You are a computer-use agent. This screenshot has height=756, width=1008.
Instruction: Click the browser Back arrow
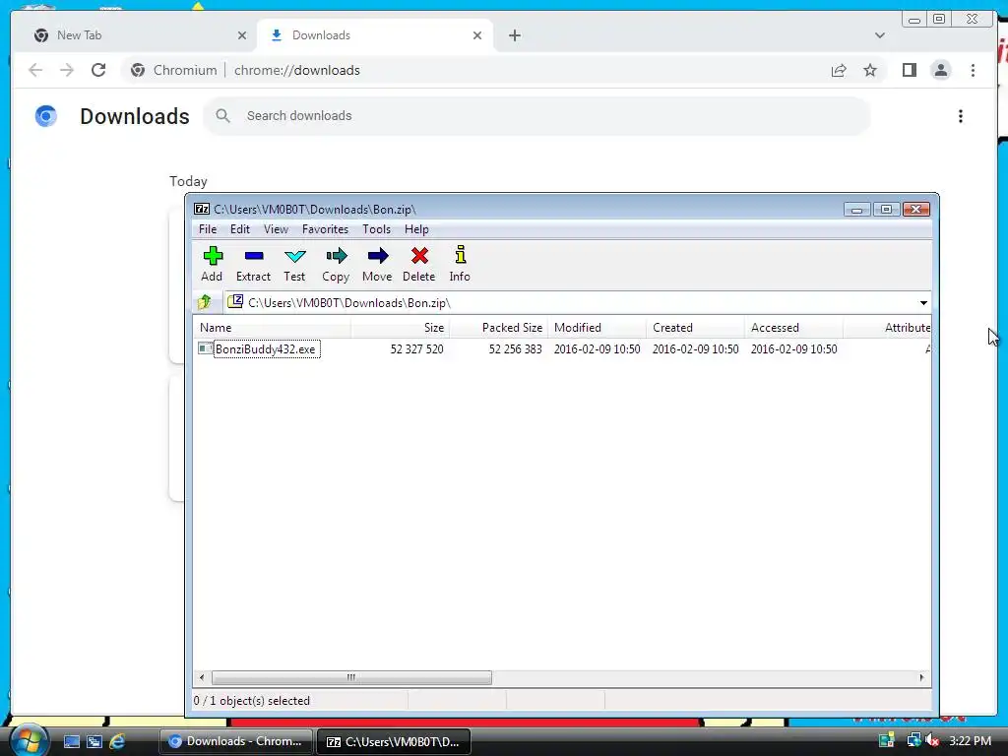pos(35,70)
